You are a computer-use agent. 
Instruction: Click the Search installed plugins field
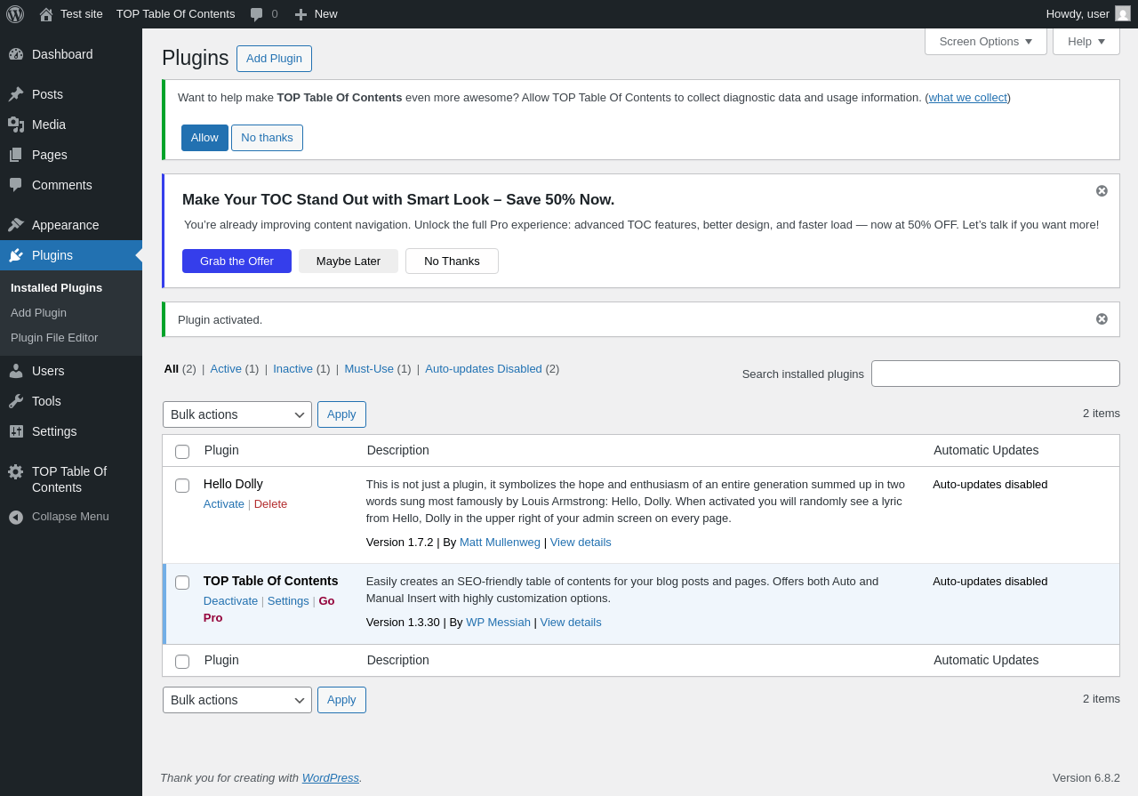(996, 374)
